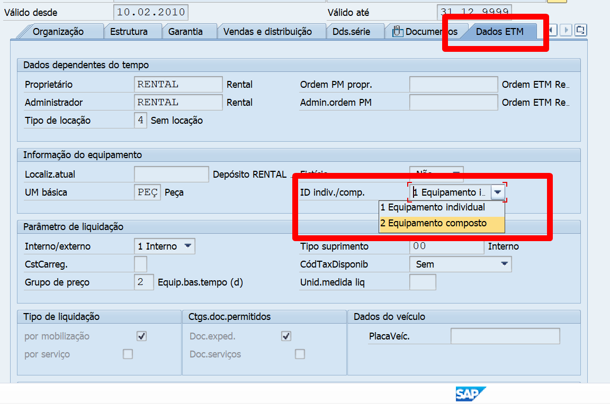Click the Localiz.atual input field
Viewport: 610px width, 404px height.
tap(171, 174)
